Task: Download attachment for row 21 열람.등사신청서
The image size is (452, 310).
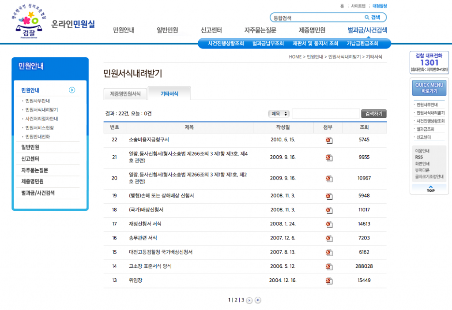Action: tap(329, 157)
